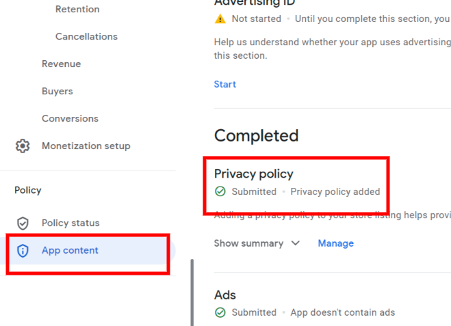
Task: Open the Cancellations menu item
Action: pyautogui.click(x=86, y=37)
